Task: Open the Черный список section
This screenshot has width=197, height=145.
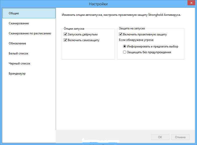Action: [x=29, y=63]
